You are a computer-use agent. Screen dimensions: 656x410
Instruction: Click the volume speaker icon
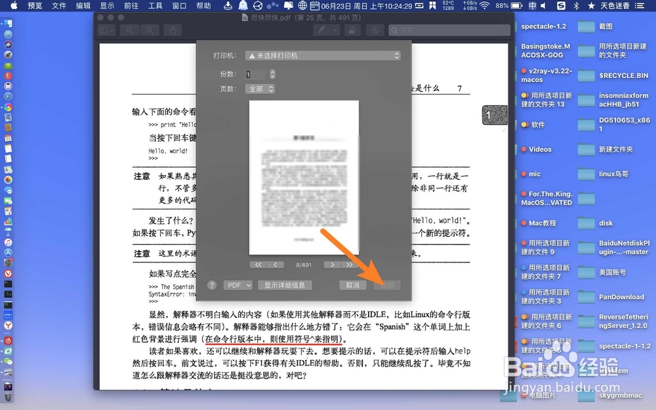point(543,5)
